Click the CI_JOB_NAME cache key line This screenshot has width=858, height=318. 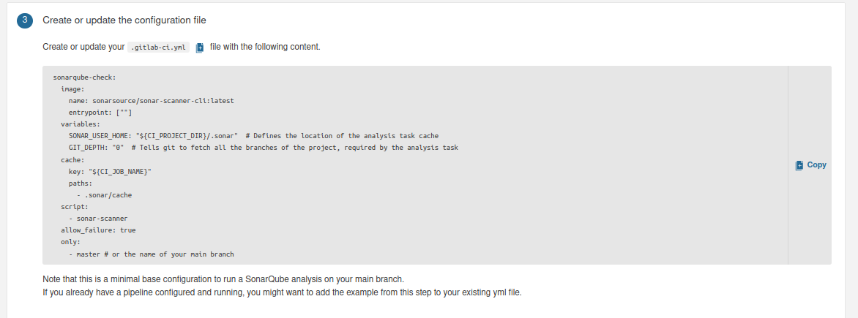pyautogui.click(x=110, y=172)
